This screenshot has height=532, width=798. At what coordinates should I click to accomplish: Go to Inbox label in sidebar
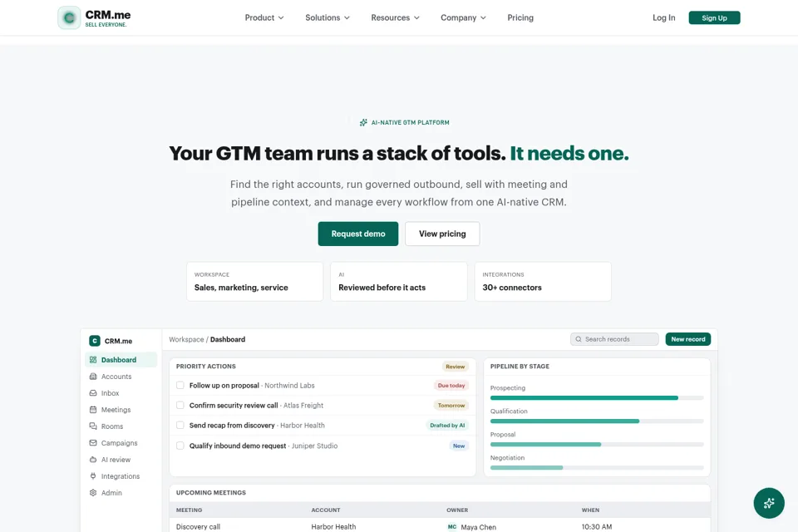[x=110, y=393]
